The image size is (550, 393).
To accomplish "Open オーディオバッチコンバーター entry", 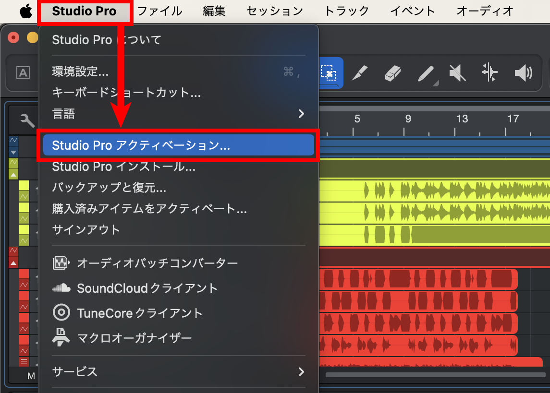I will pos(145,263).
